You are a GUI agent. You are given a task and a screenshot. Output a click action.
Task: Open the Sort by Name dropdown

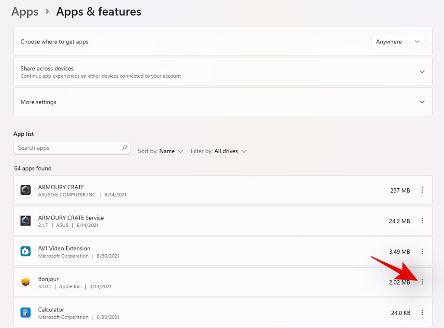click(160, 151)
